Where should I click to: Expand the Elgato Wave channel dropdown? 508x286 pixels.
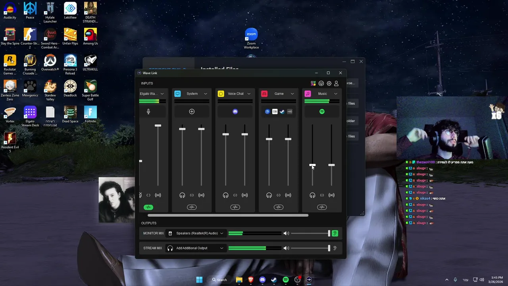pos(162,94)
